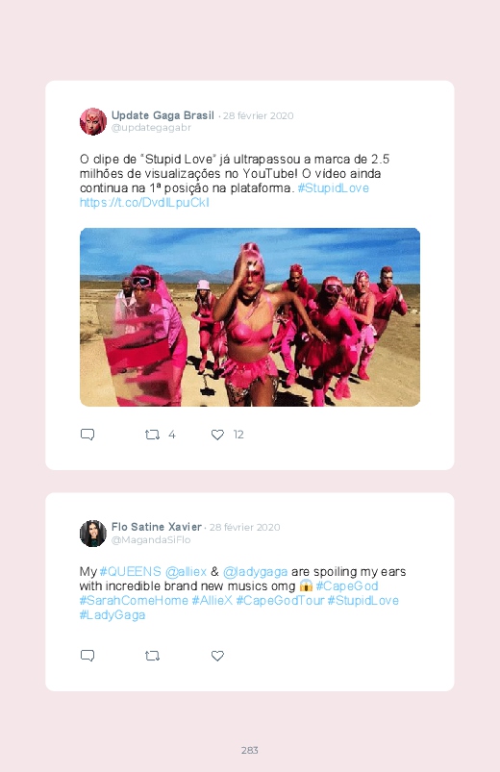
Task: Click the Update Gaga Brasil account name
Action: (x=162, y=115)
